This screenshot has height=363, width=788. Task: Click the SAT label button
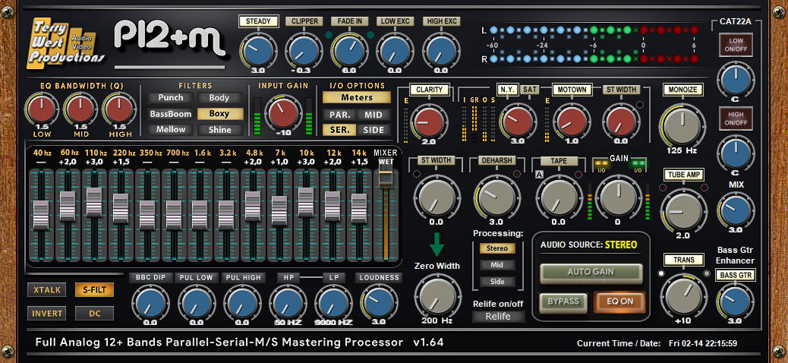[528, 90]
